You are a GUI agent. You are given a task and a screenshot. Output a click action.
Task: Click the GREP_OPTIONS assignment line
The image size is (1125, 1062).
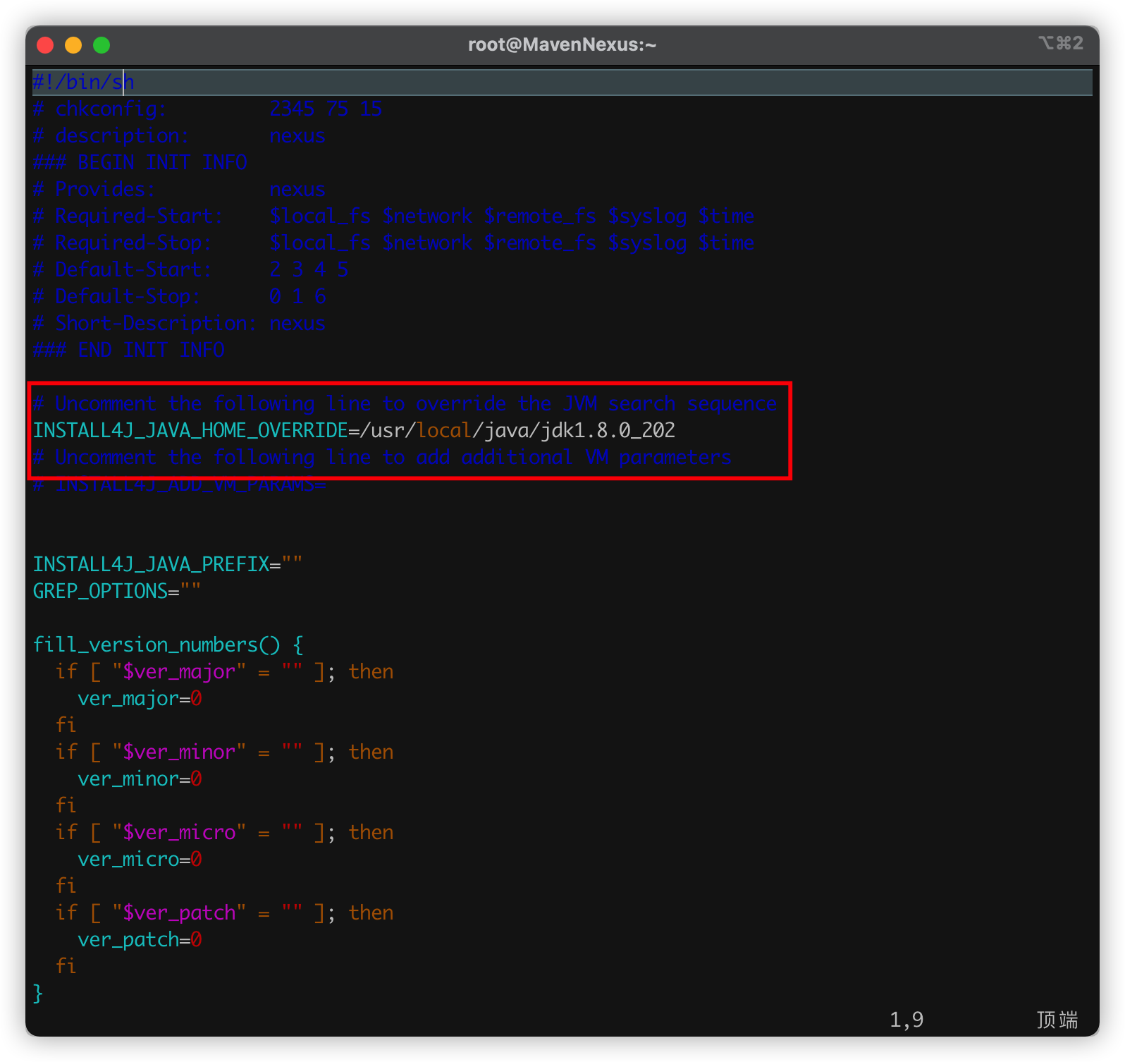pyautogui.click(x=116, y=592)
